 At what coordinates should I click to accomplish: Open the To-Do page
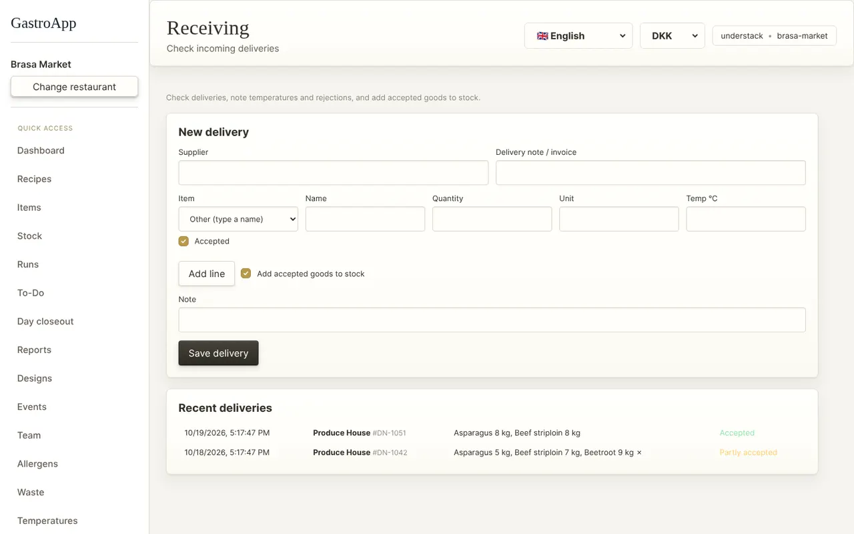coord(31,293)
